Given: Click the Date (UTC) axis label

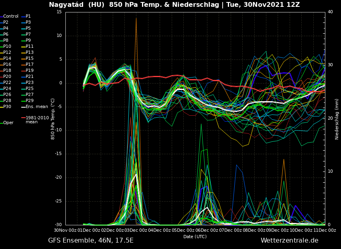Looking at the screenshot, I should pos(195,237).
